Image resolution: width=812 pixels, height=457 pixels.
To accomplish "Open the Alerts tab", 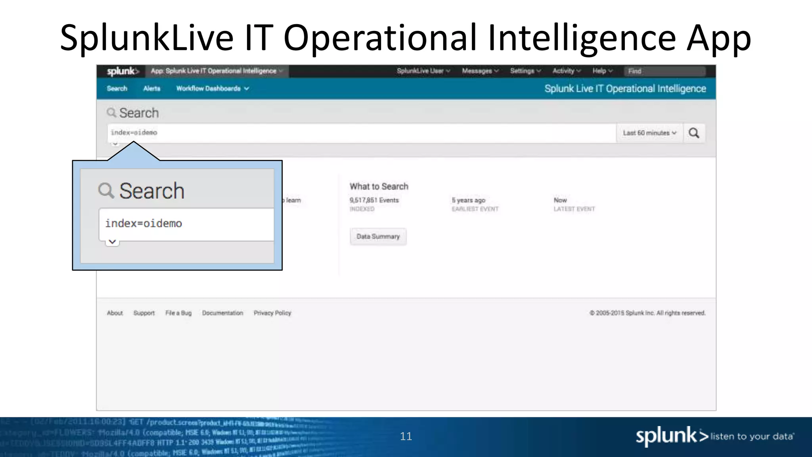I will pyautogui.click(x=152, y=88).
